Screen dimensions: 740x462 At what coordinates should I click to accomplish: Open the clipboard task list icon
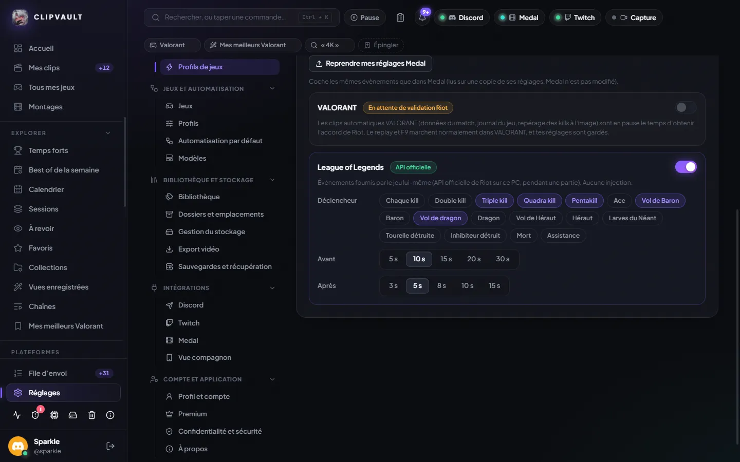pos(400,17)
